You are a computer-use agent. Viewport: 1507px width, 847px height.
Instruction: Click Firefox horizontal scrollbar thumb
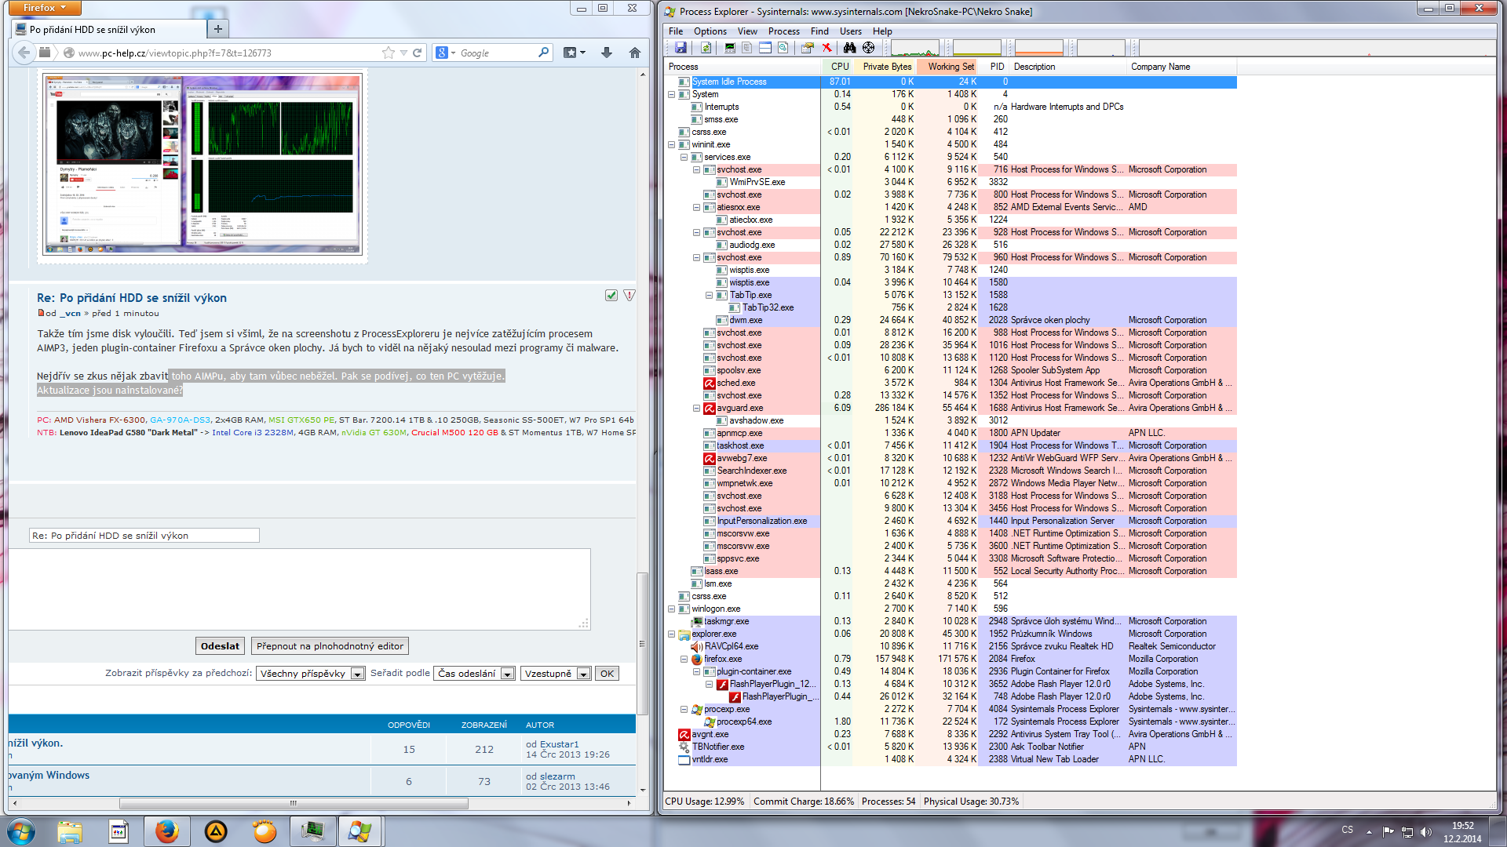click(x=294, y=803)
